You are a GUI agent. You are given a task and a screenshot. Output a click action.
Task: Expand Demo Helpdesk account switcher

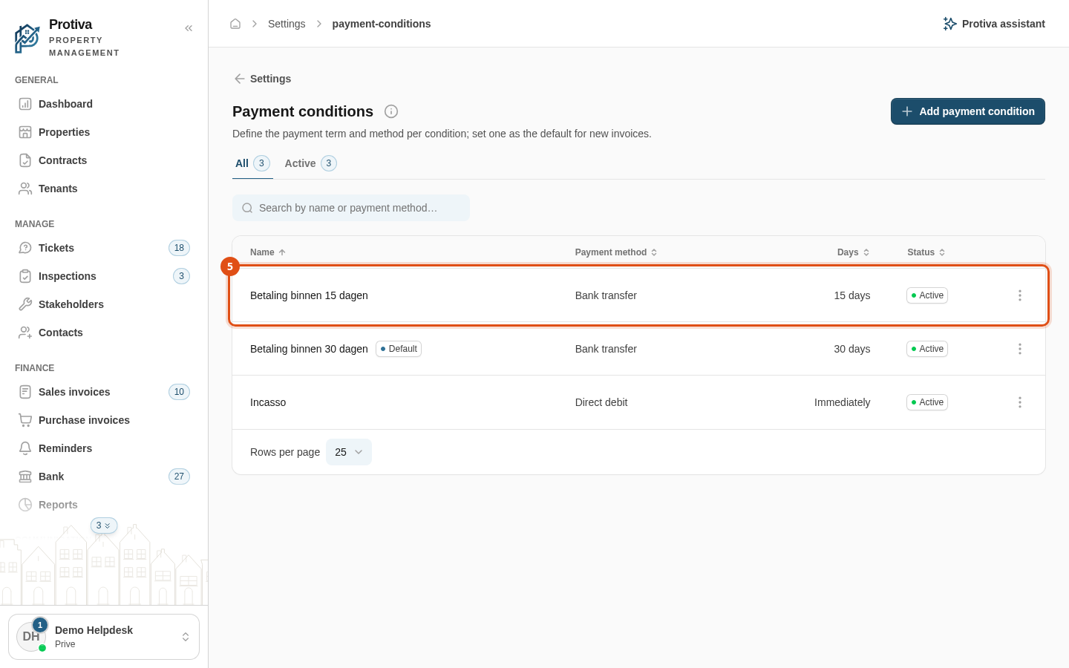[x=104, y=637]
